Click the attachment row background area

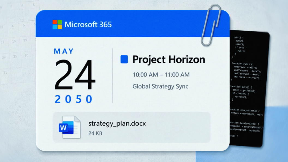[x=131, y=127]
